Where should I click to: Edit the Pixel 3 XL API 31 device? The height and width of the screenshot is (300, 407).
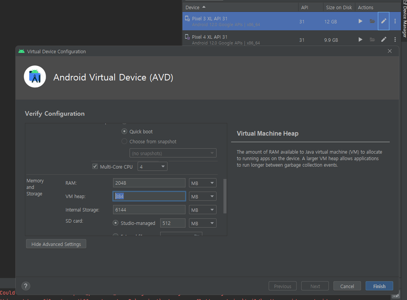point(384,21)
